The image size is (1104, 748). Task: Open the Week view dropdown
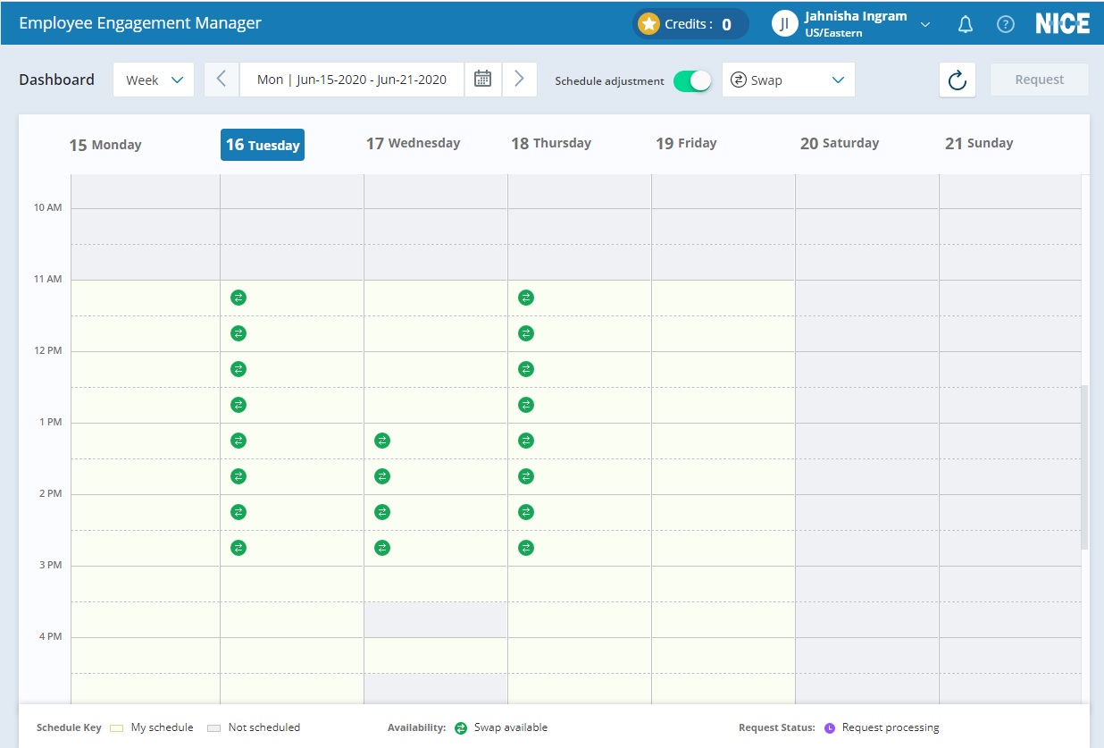[154, 80]
